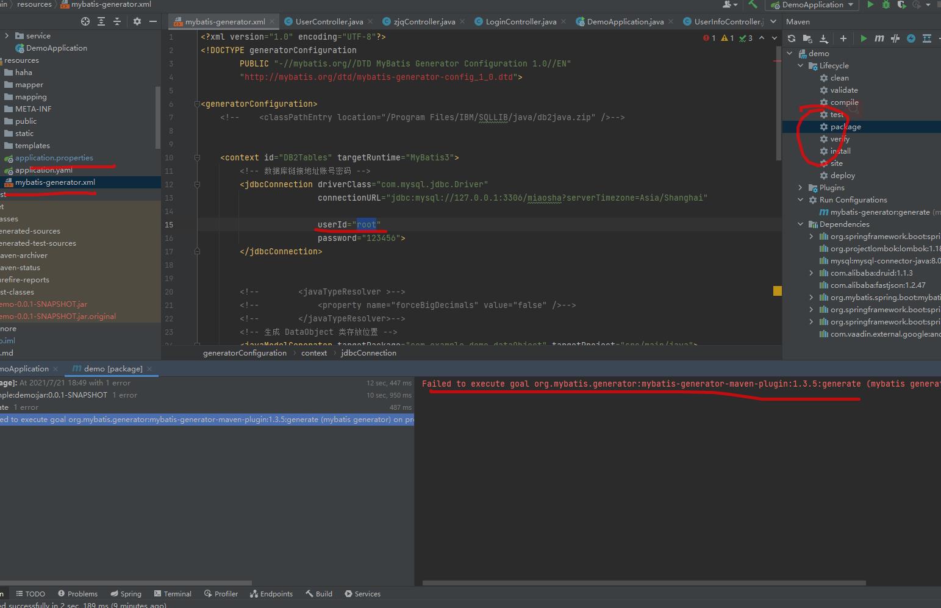Click the Reload All Maven Projects icon
941x608 pixels.
tap(792, 38)
